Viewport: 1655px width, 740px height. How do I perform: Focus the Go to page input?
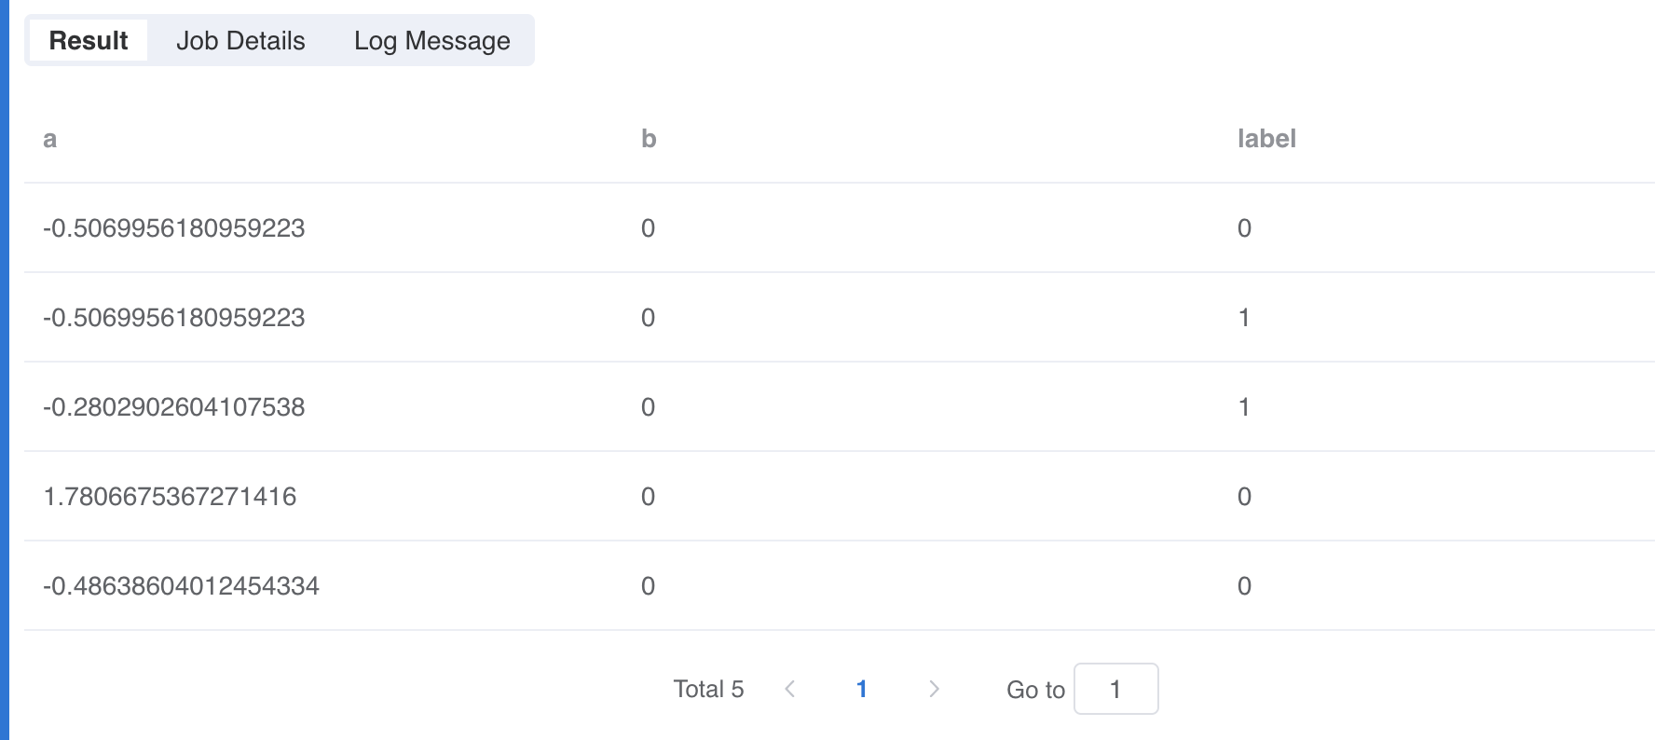[x=1115, y=690]
